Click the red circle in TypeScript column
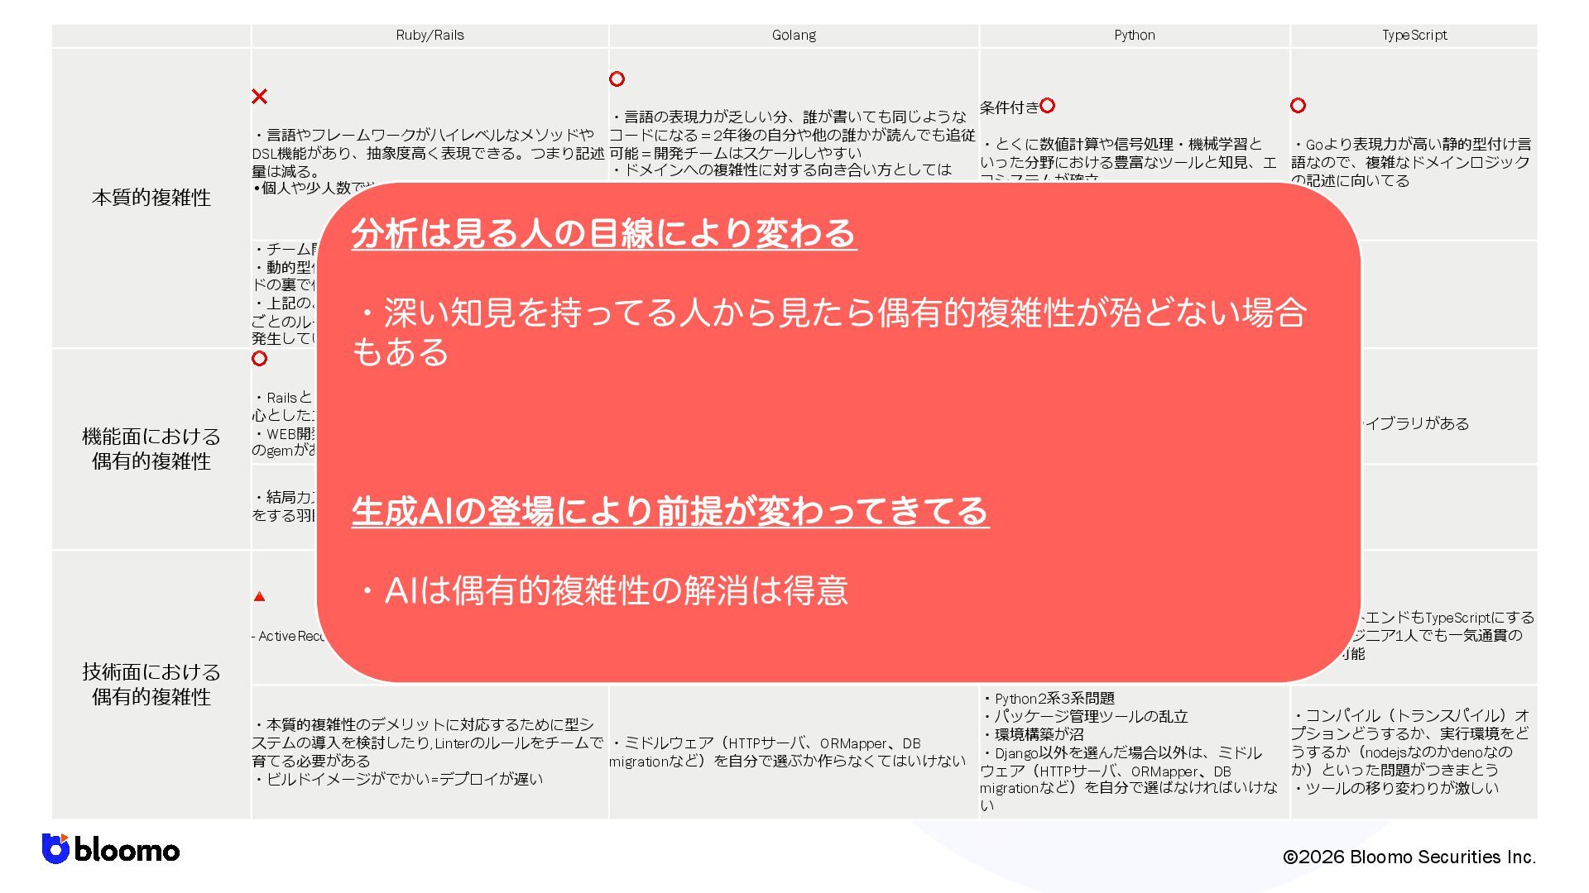 pos(1298,106)
